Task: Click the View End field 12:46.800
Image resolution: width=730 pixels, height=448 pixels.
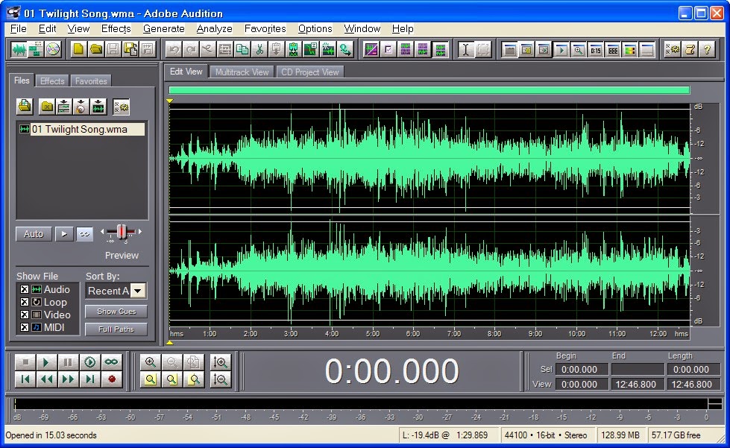Action: click(638, 384)
